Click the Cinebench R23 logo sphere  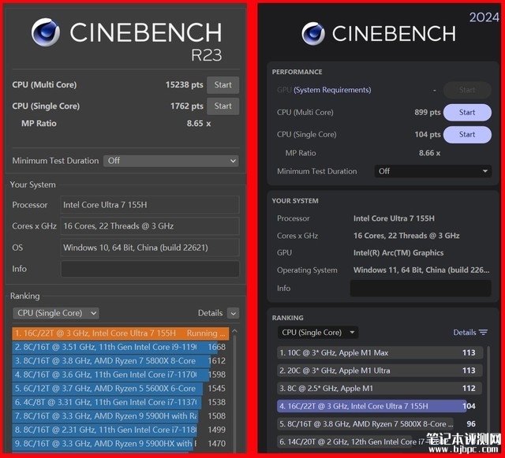(46, 32)
